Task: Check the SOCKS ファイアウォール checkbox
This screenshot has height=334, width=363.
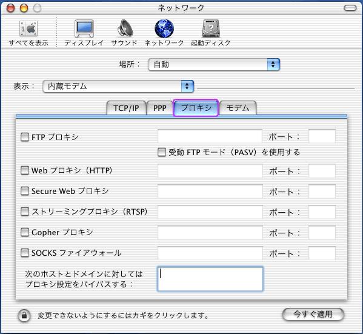Action: point(25,253)
